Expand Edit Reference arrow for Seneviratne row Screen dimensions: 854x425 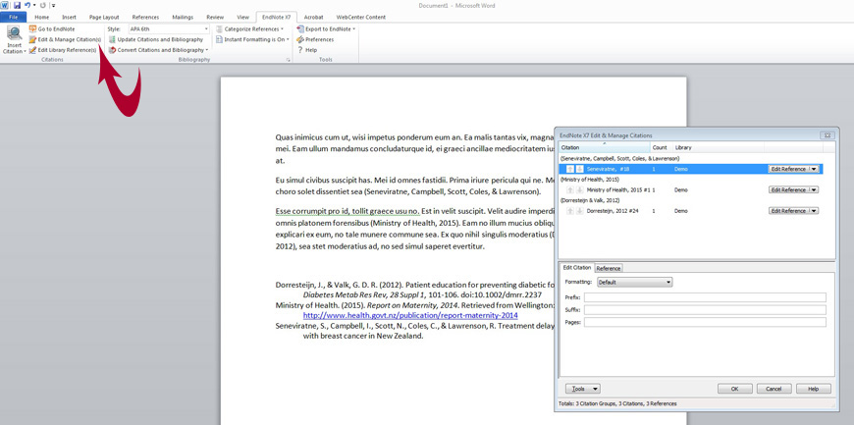coord(814,169)
